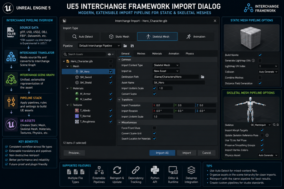
Task: Toggle Preserve Smoothing Groups checkbox
Action: pyautogui.click(x=262, y=145)
